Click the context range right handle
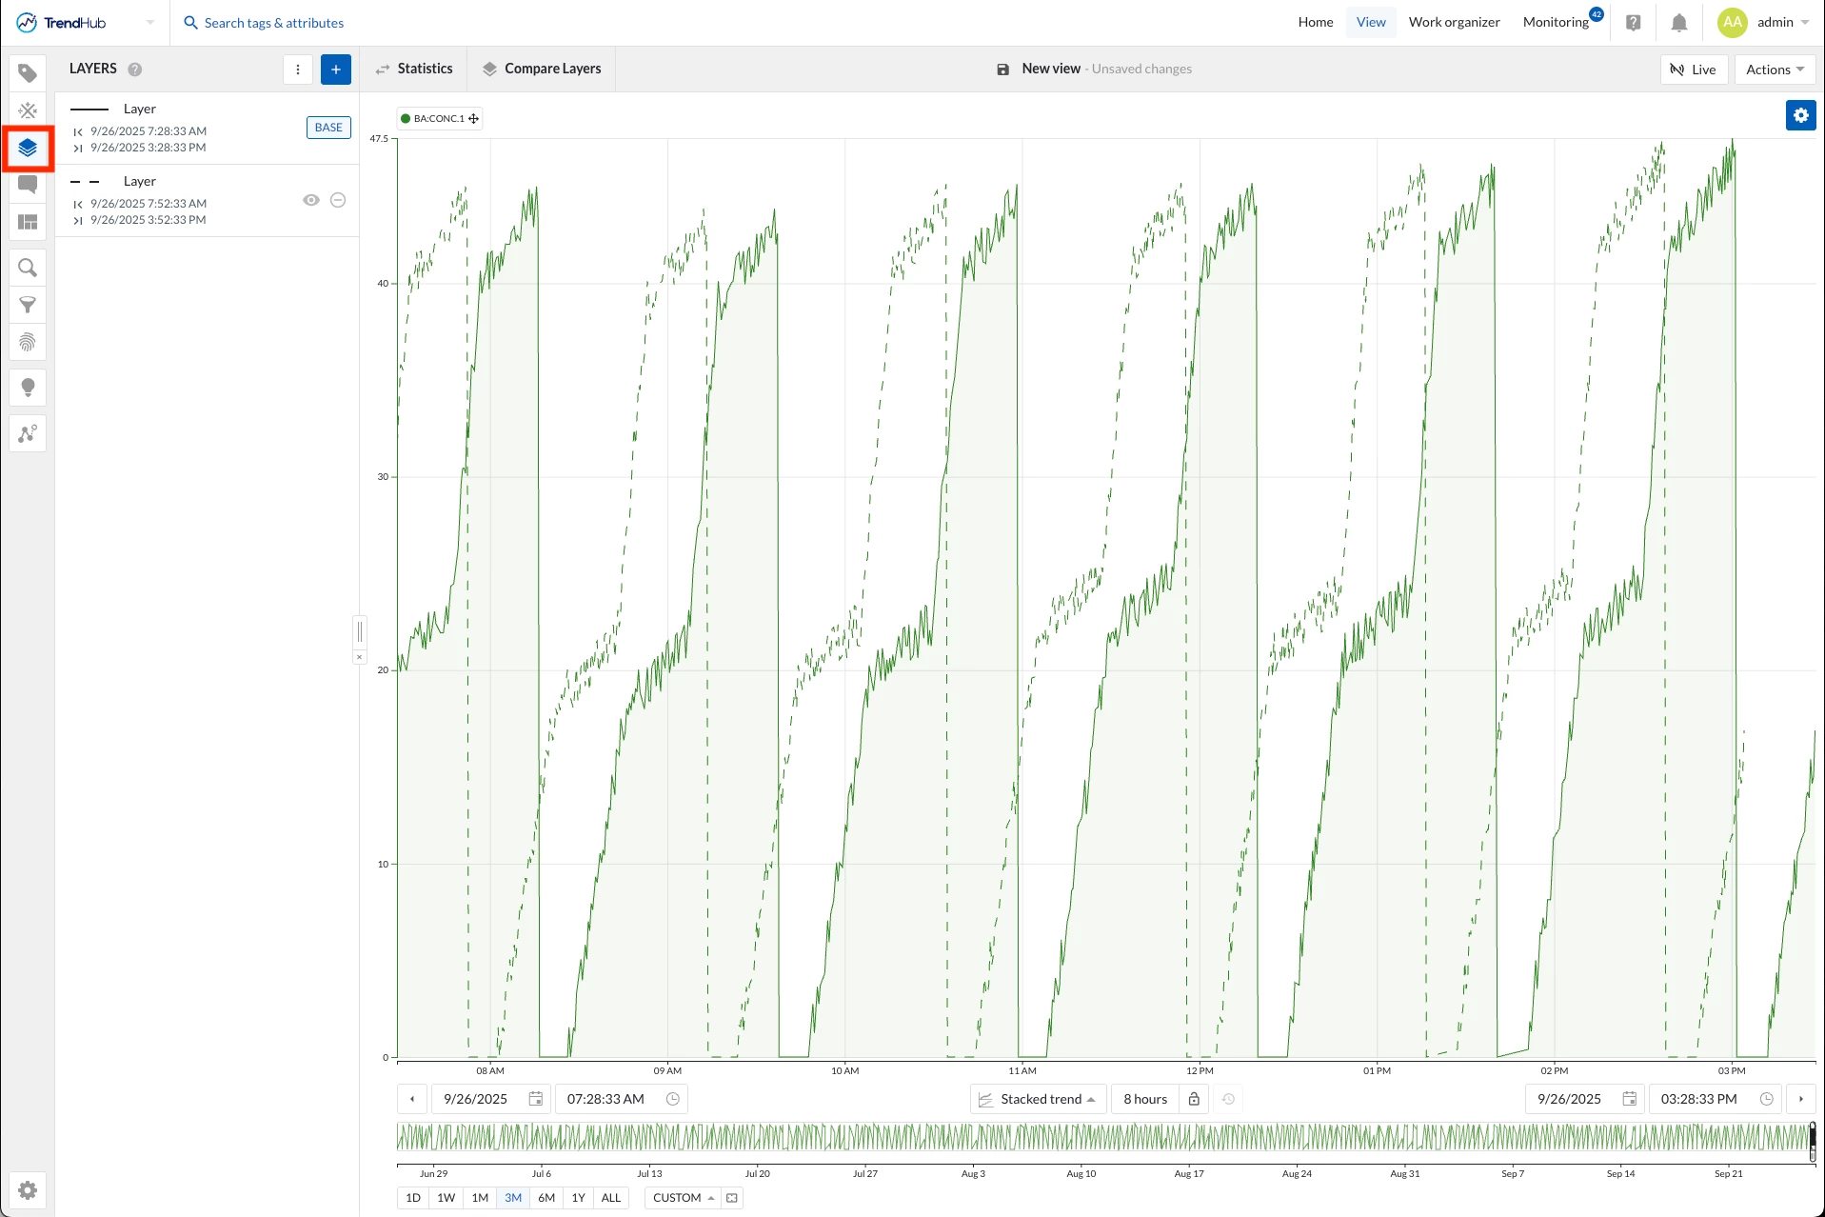The image size is (1825, 1217). [x=1813, y=1141]
